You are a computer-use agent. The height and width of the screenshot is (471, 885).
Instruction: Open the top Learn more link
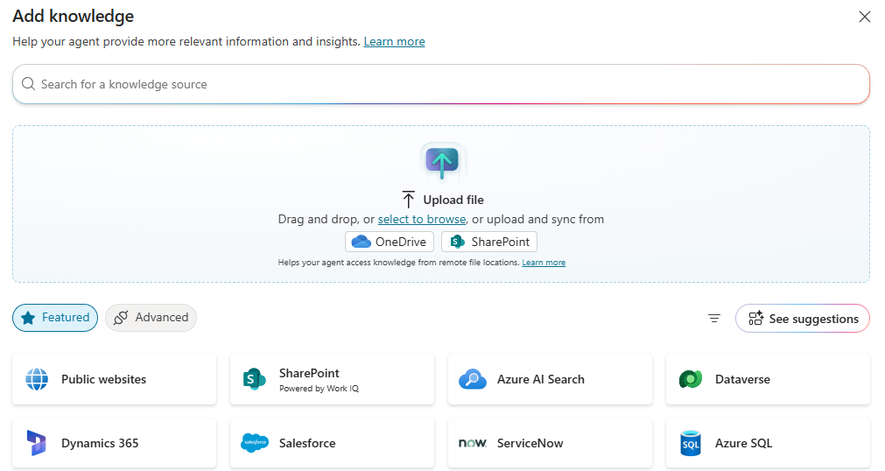tap(394, 41)
